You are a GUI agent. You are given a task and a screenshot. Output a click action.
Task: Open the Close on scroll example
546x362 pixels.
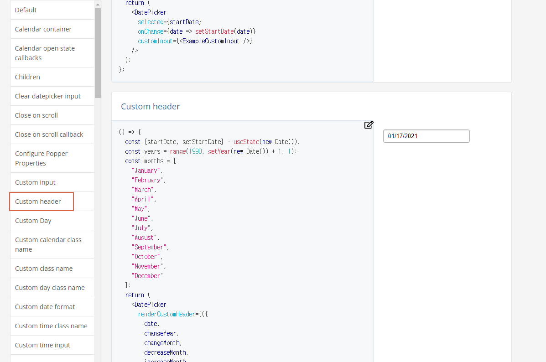point(36,115)
